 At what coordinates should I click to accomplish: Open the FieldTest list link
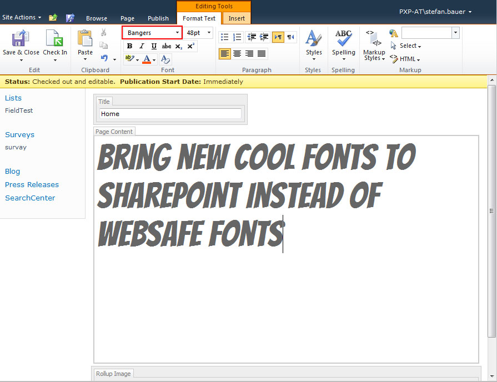[19, 110]
